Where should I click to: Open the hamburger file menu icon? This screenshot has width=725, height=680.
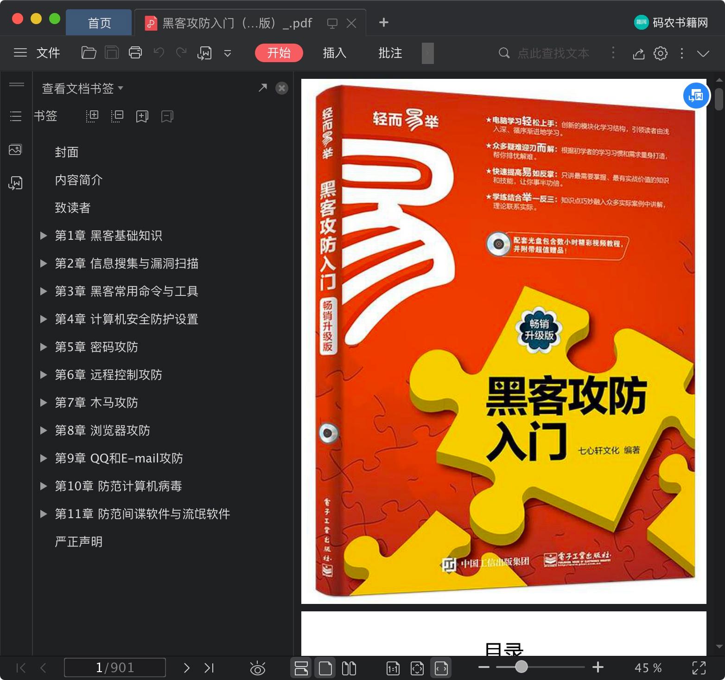coord(20,53)
